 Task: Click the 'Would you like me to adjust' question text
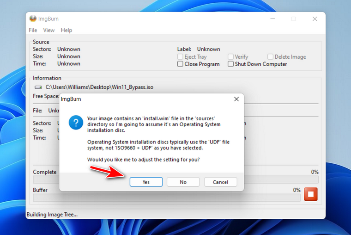click(144, 160)
